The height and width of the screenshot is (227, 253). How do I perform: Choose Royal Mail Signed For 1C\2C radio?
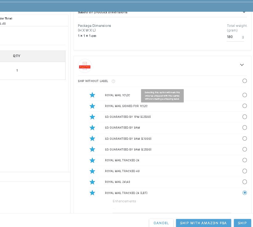pos(245,106)
